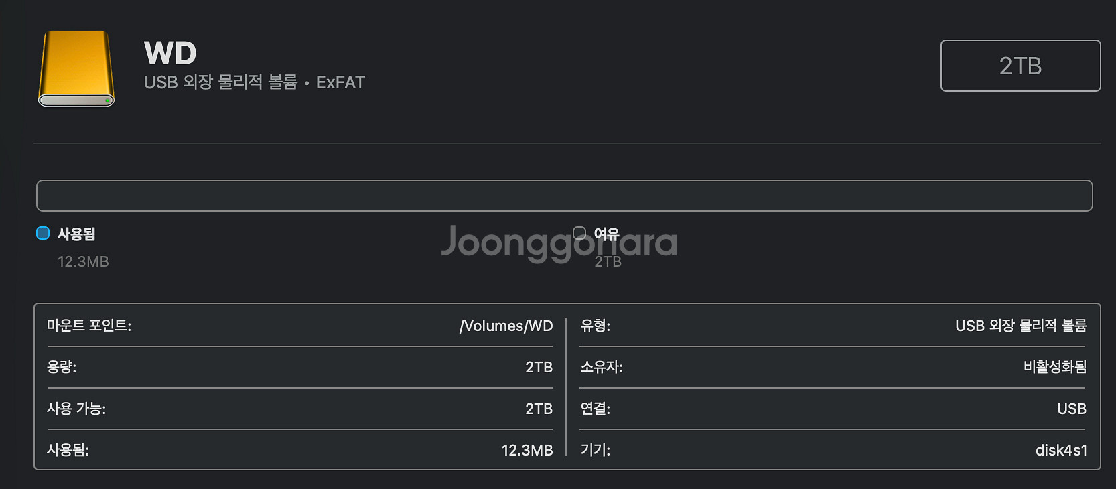Image resolution: width=1116 pixels, height=489 pixels.
Task: Click the Used (사용됨) 12.3MB table value
Action: [x=527, y=450]
